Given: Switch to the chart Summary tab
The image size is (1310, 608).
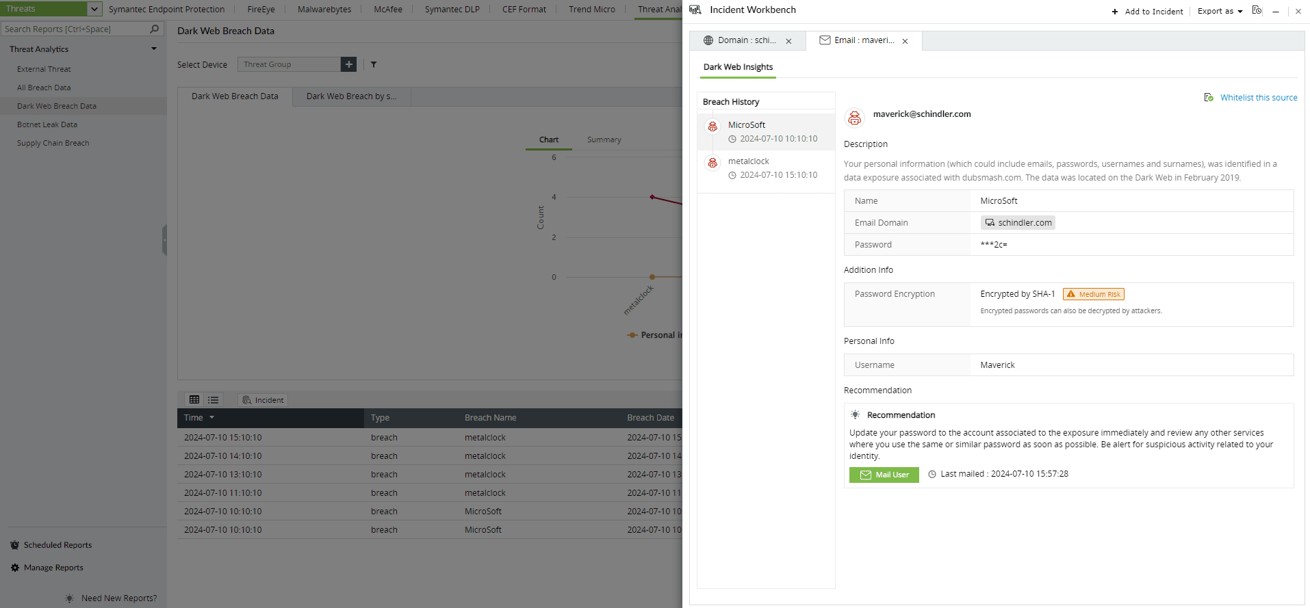Looking at the screenshot, I should [604, 140].
